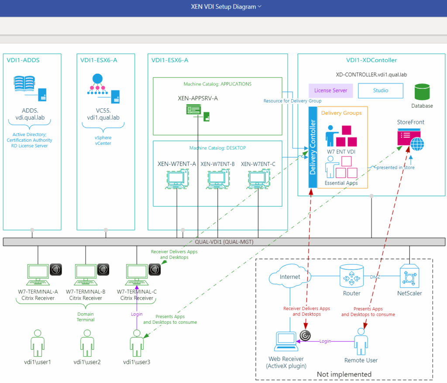
Task: Select the vdi1\user3 person icon
Action: 137,343
